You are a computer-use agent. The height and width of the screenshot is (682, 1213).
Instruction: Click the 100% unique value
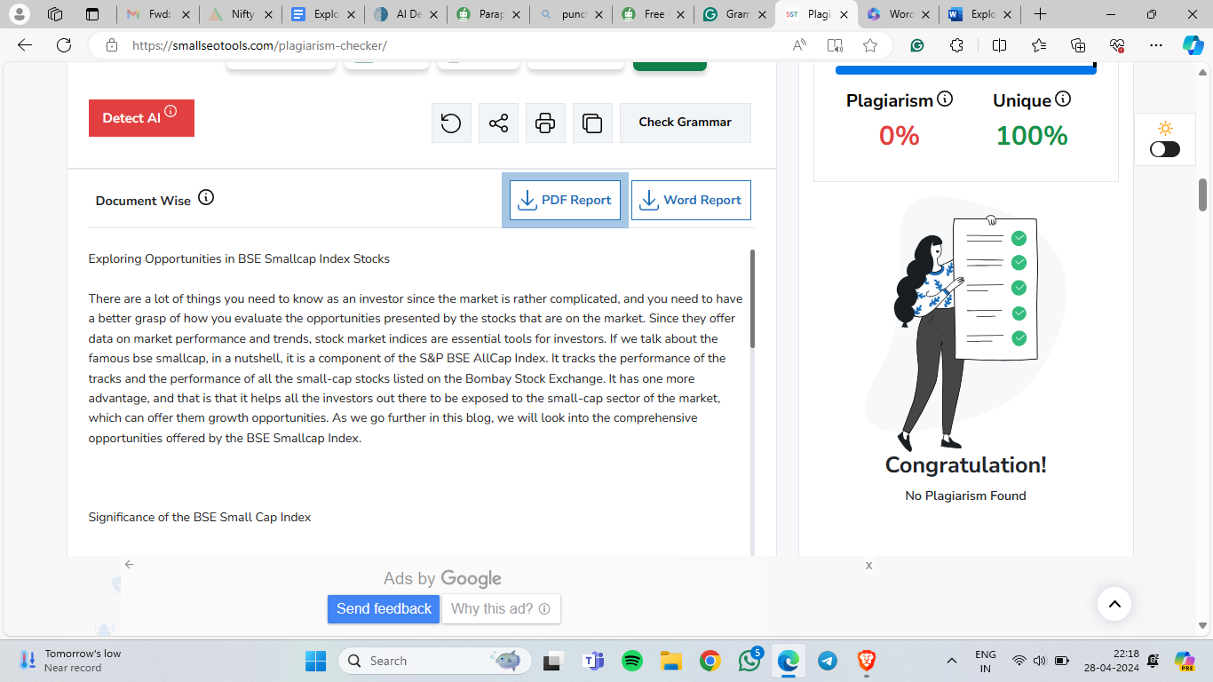click(x=1032, y=136)
